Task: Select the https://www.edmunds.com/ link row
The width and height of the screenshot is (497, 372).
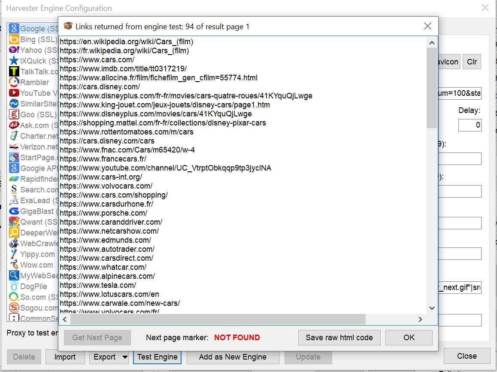Action: pyautogui.click(x=106, y=240)
